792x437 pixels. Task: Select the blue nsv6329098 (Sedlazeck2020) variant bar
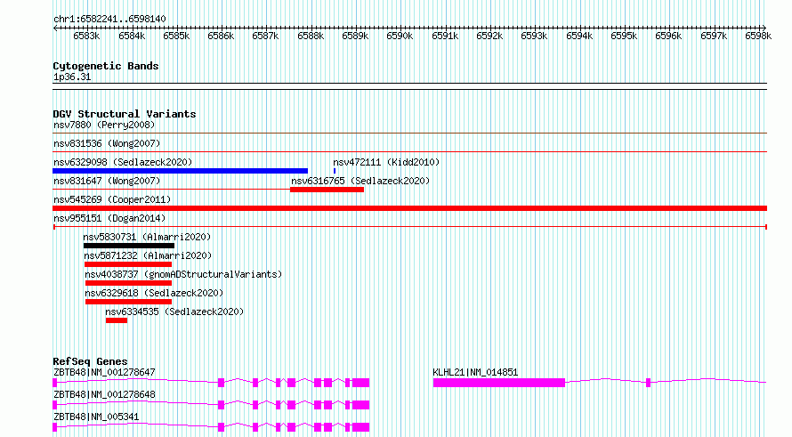pyautogui.click(x=180, y=171)
